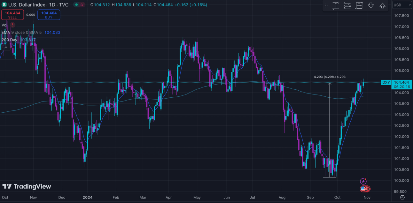Viewport: 413px width, 203px height.
Task: Collapse the indicator legend with chevron
Action: click(x=6, y=47)
